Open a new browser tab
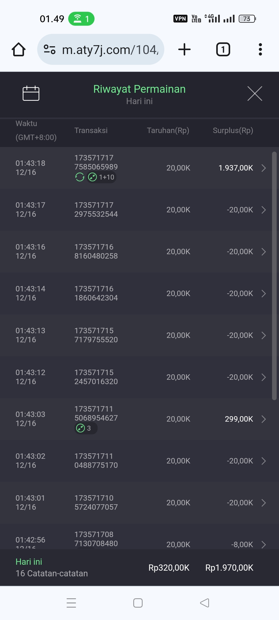The width and height of the screenshot is (279, 620). (x=184, y=49)
